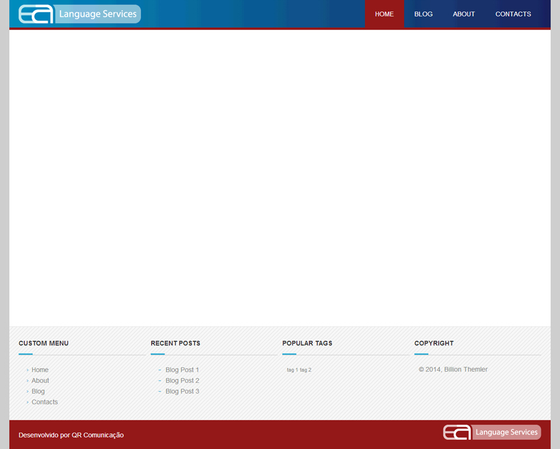Open the BLOG navigation item
560x449 pixels.
point(423,14)
